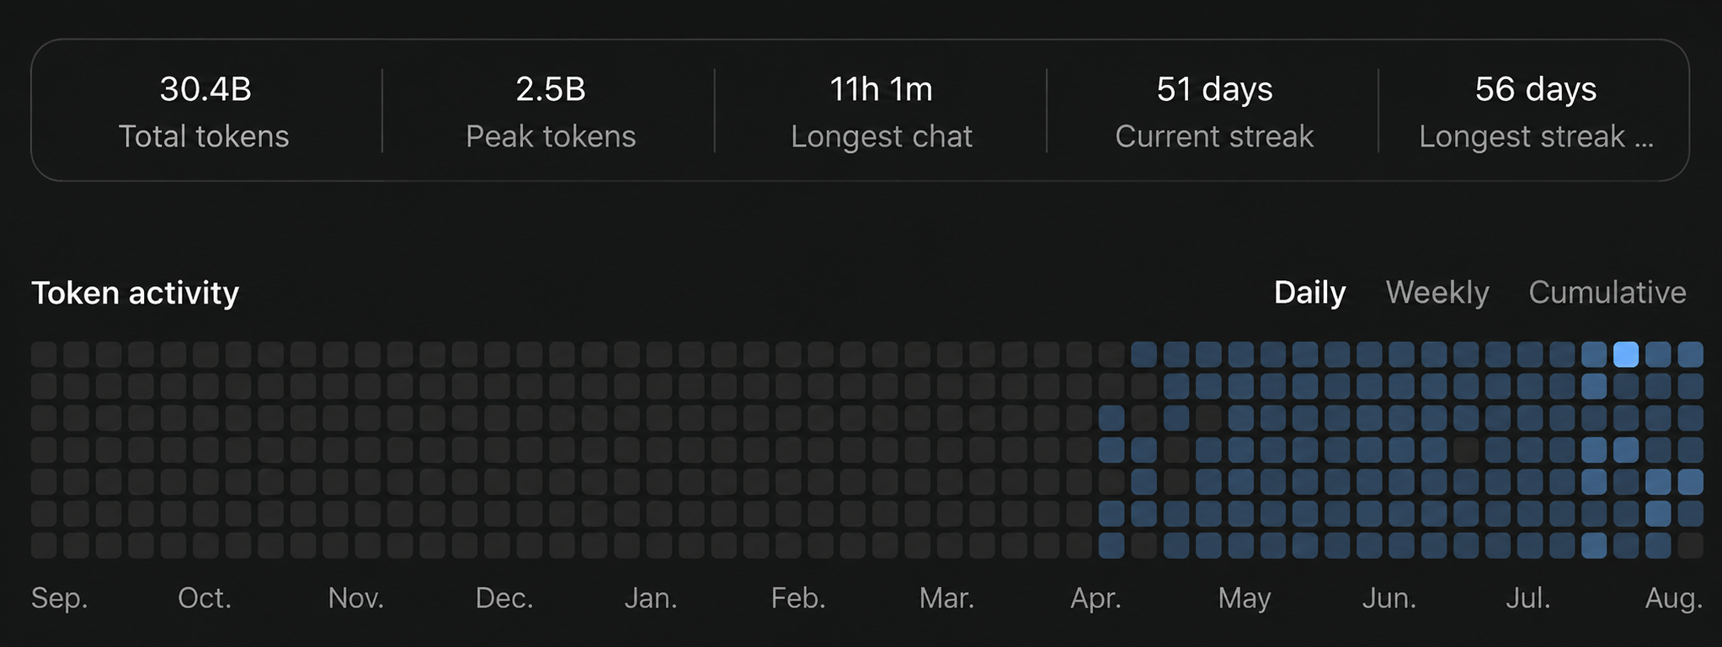Click the 51 days Current streak stat
The image size is (1722, 647).
click(1214, 111)
